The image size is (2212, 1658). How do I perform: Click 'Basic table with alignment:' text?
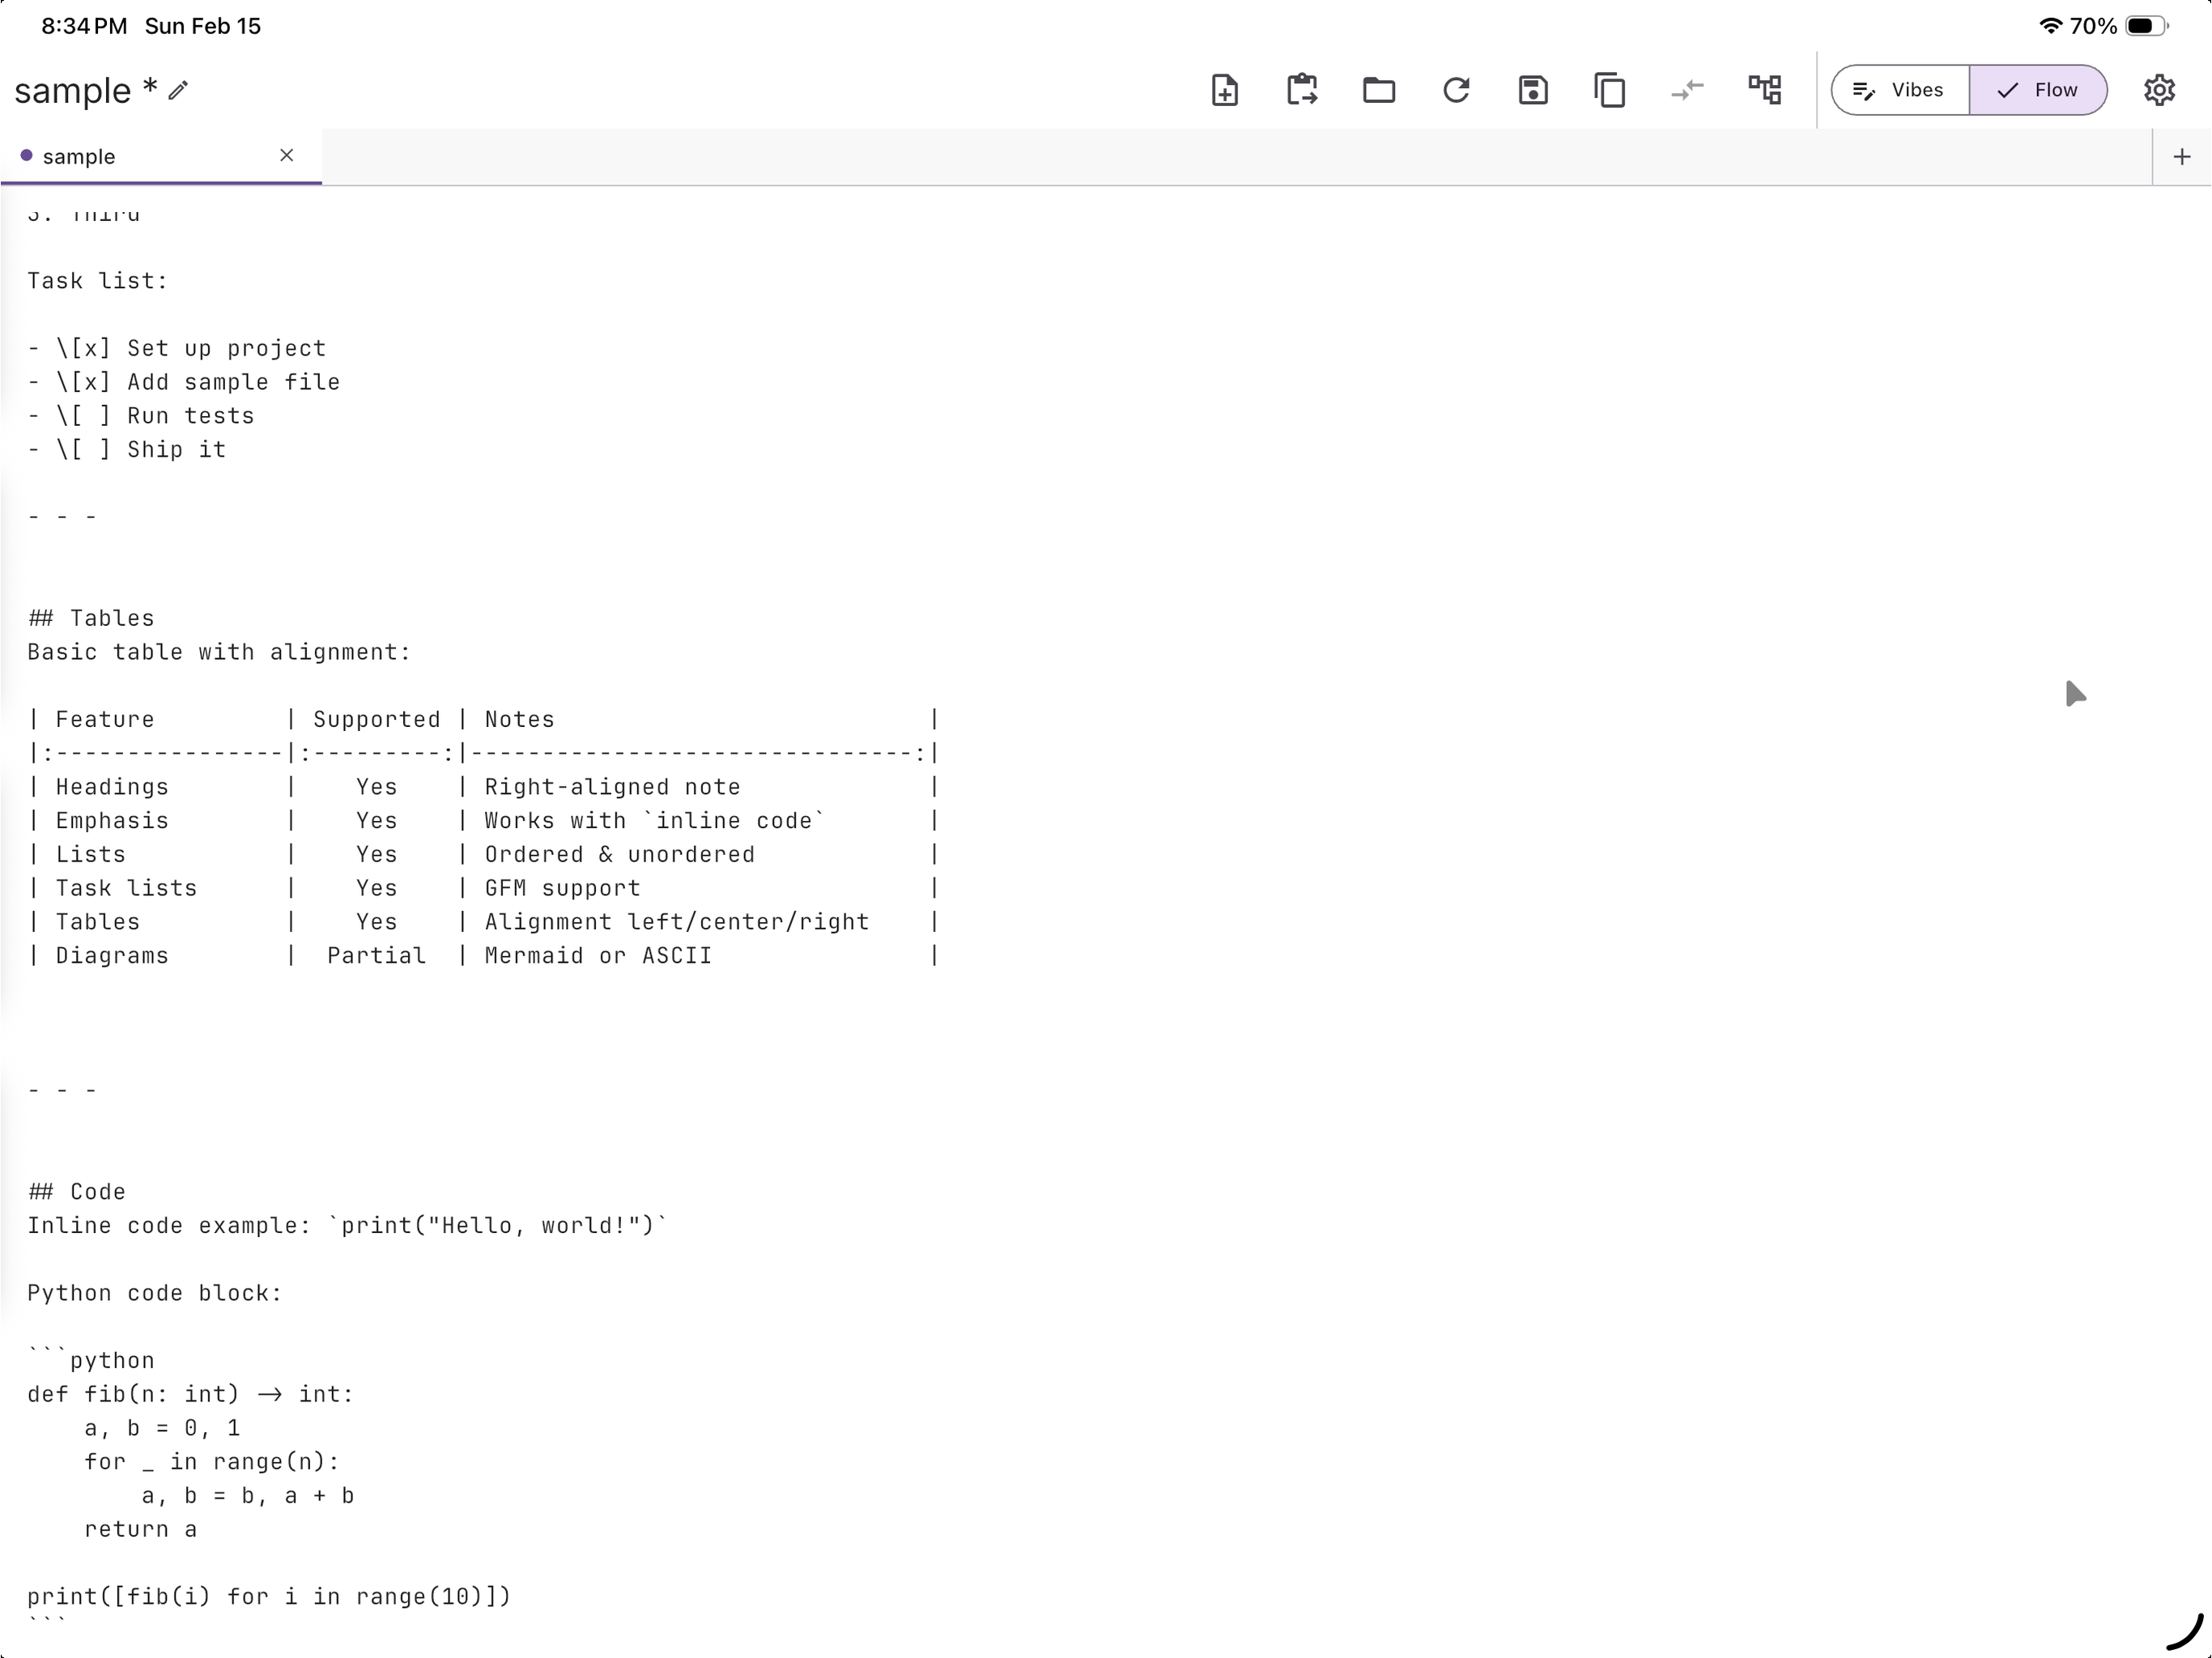(x=219, y=652)
